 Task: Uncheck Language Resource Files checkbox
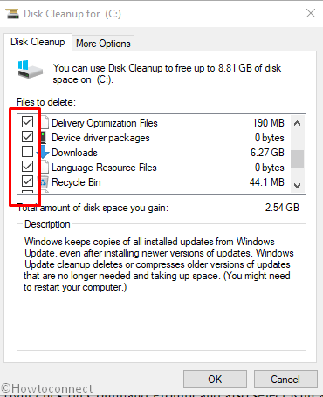tap(27, 167)
